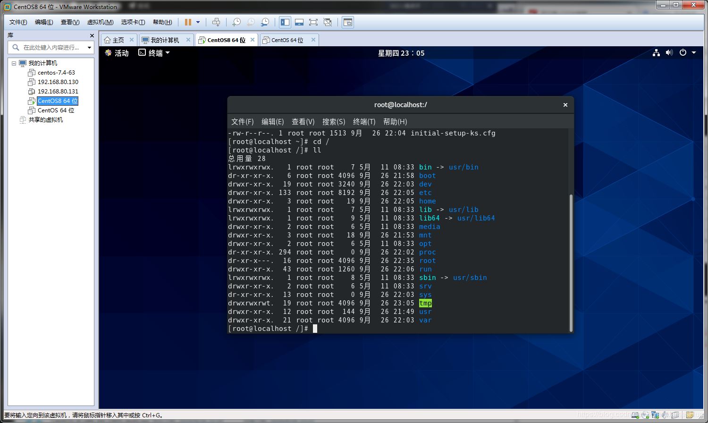This screenshot has height=423, width=708.
Task: Toggle the library sidebar view
Action: pos(285,22)
